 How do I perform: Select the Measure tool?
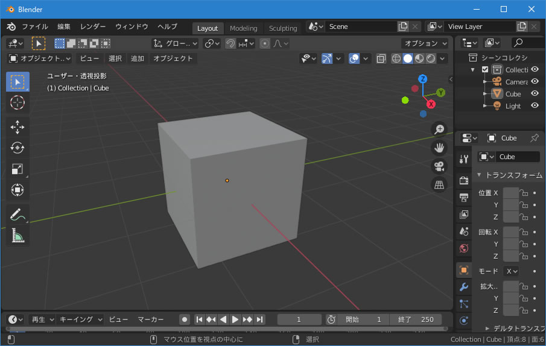[x=17, y=236]
